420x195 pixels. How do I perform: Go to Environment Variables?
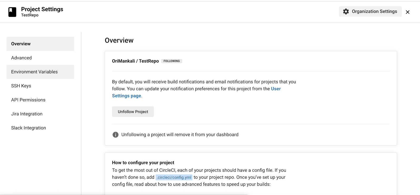pos(40,72)
